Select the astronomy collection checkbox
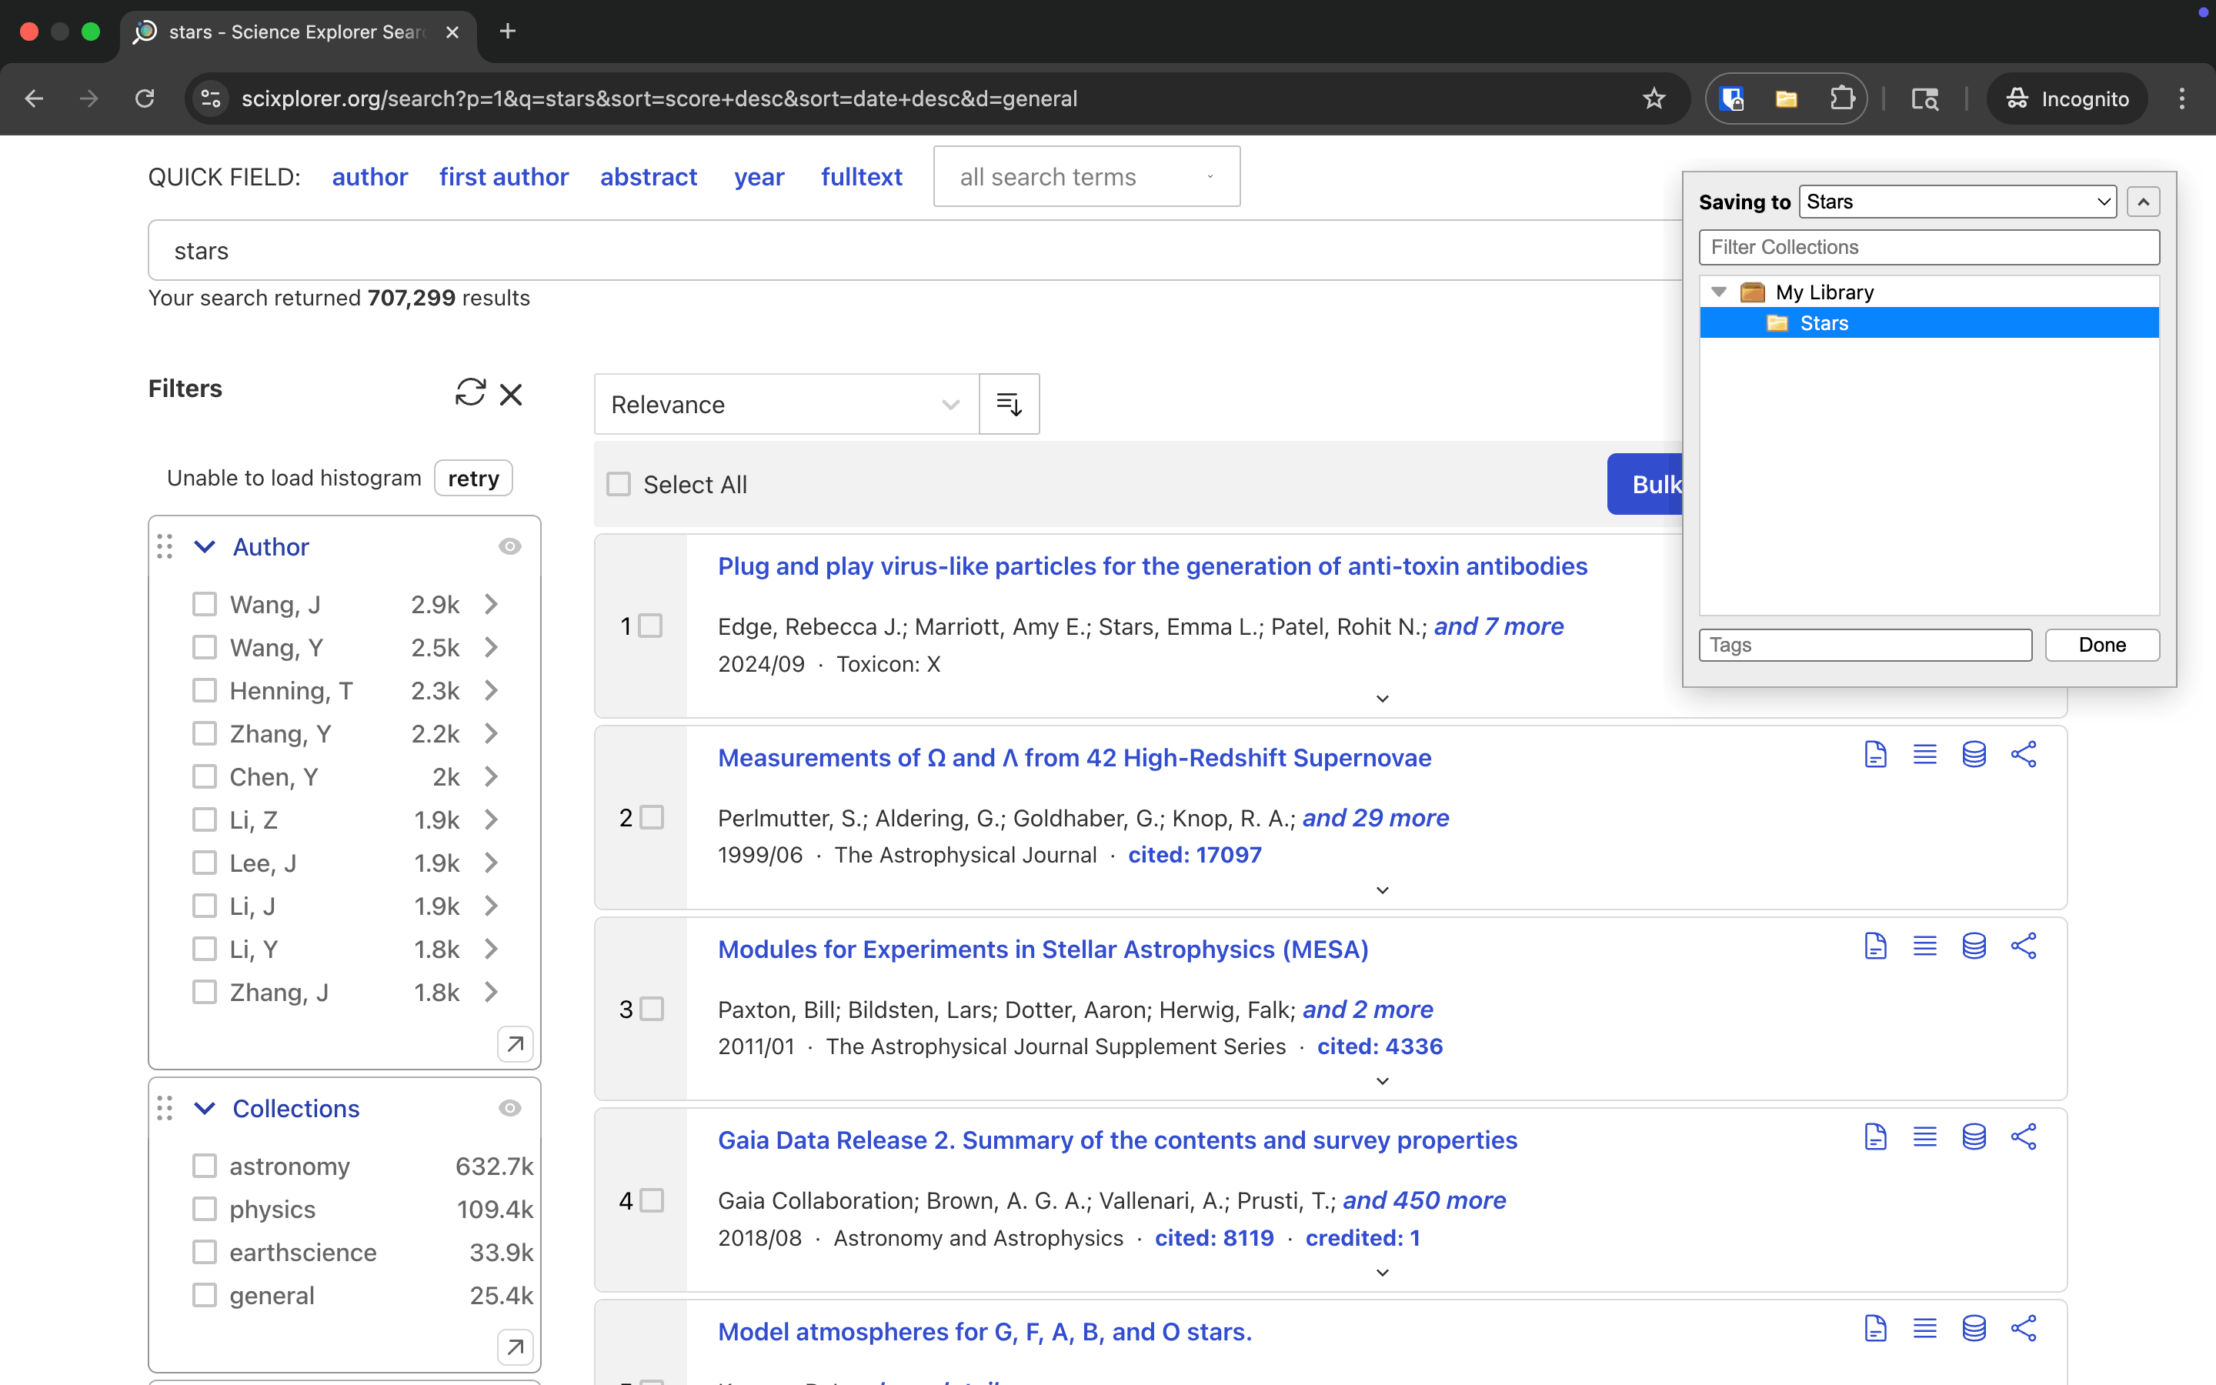 [204, 1166]
